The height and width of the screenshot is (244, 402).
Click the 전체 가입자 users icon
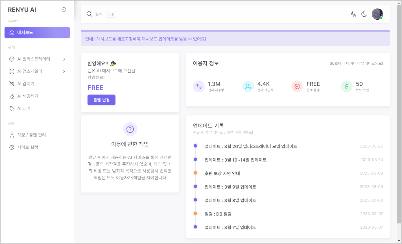click(248, 86)
